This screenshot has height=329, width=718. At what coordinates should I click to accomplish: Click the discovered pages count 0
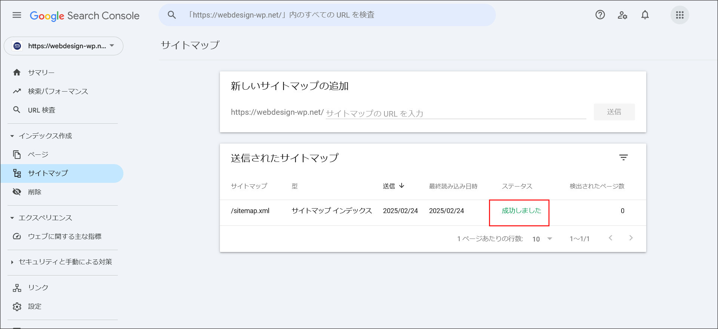(623, 211)
